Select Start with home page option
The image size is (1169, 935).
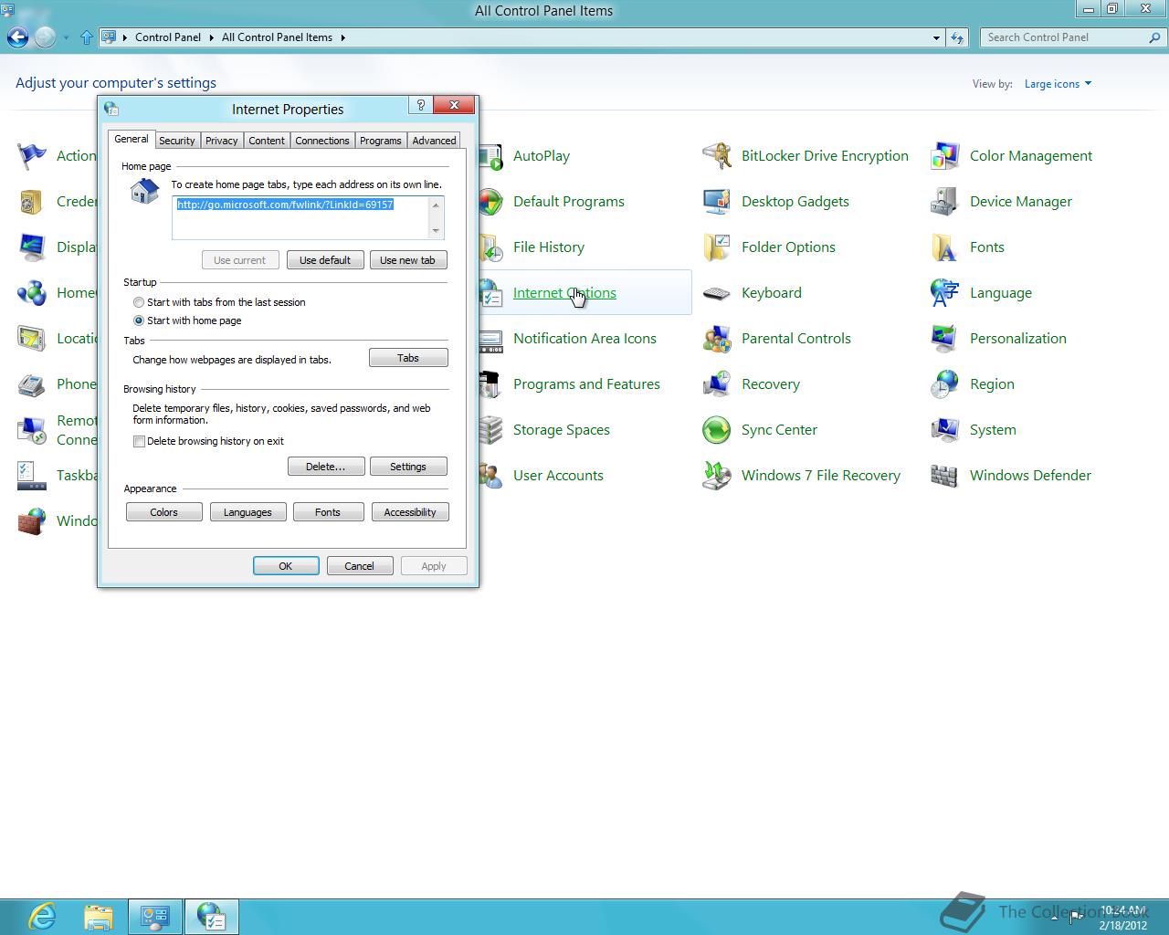pyautogui.click(x=139, y=320)
